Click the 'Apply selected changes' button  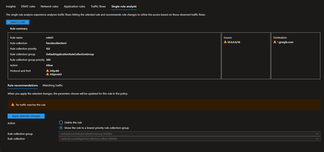click(26, 116)
